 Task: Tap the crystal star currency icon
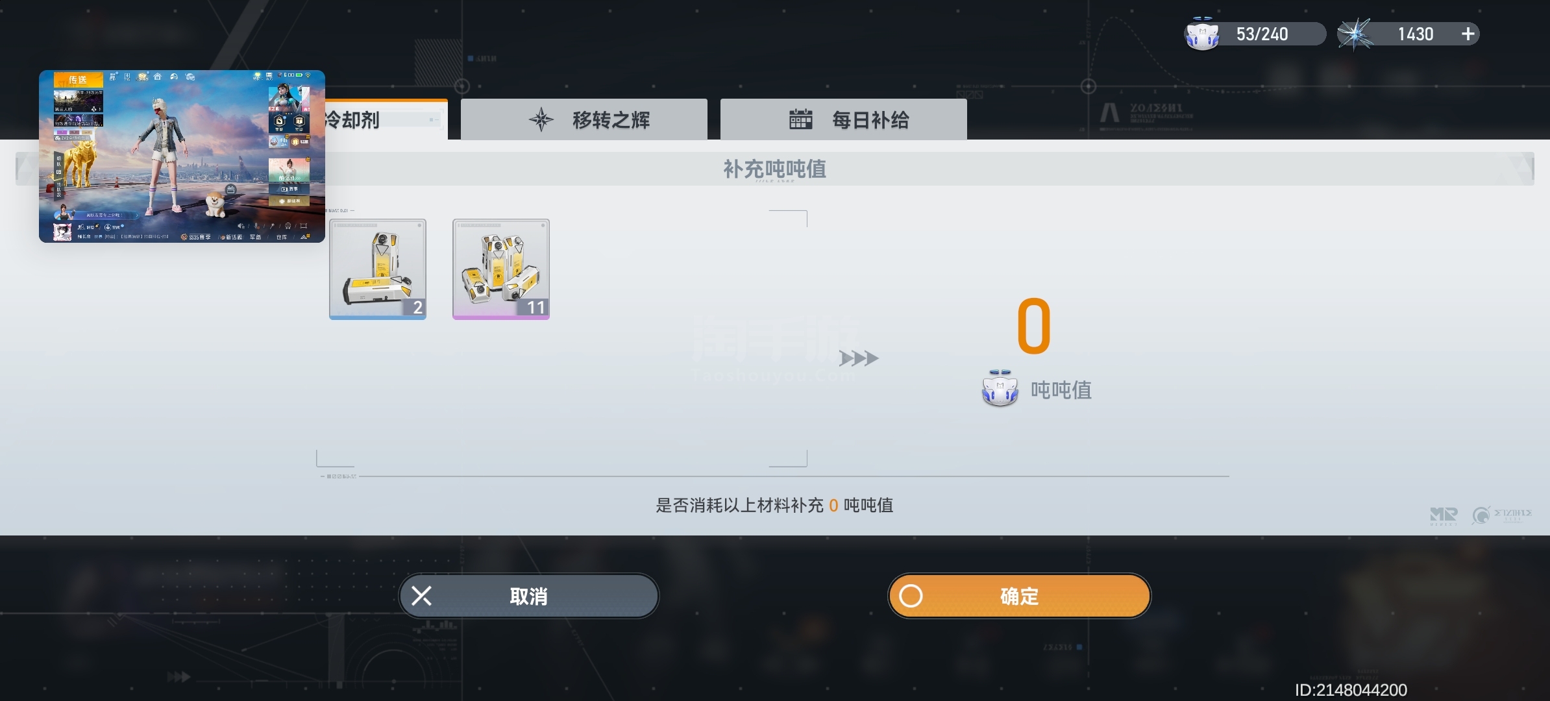tap(1355, 34)
